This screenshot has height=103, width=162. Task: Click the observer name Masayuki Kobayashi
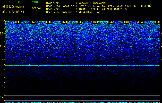coord(92,3)
